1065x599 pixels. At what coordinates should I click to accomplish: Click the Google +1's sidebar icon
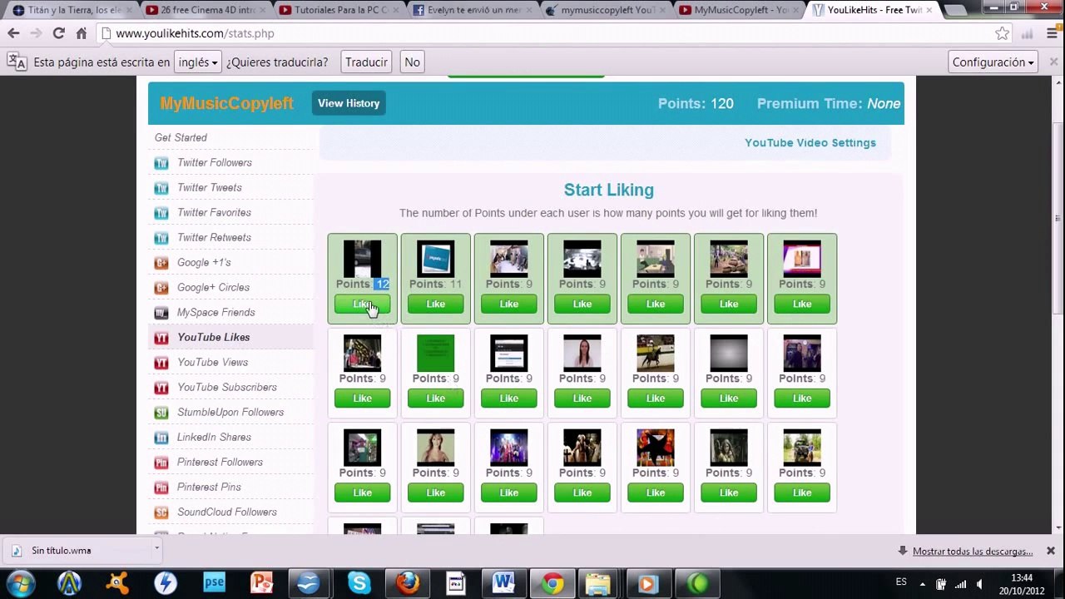[x=161, y=263]
